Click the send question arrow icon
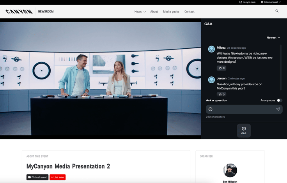Screen dimensions: 287x183 (x=278, y=109)
